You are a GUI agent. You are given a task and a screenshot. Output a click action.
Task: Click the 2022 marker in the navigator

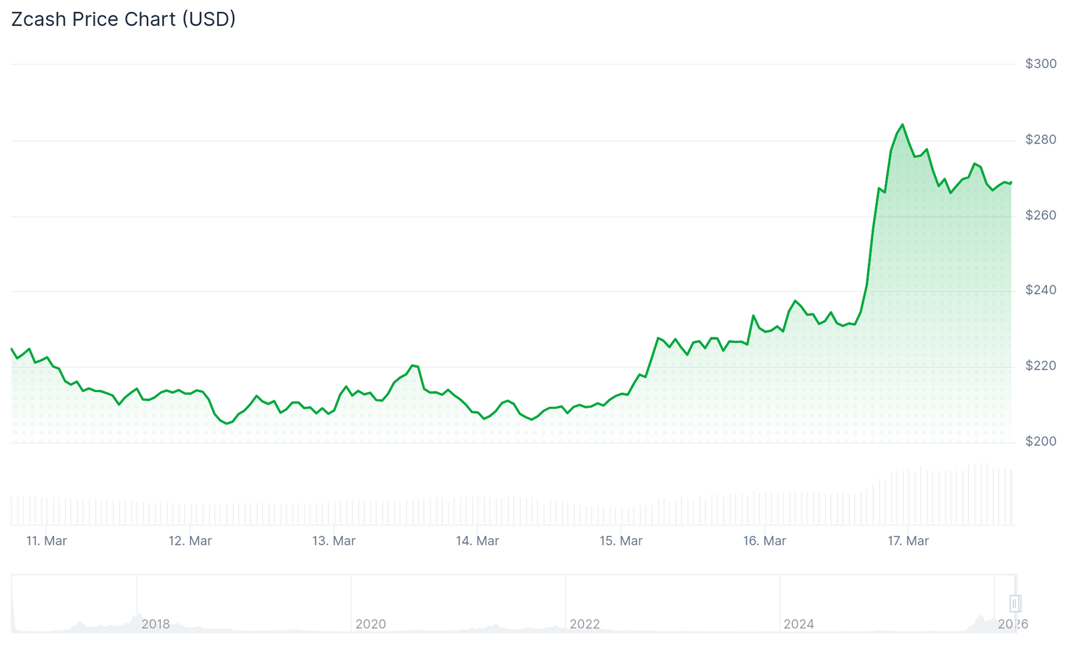click(585, 624)
